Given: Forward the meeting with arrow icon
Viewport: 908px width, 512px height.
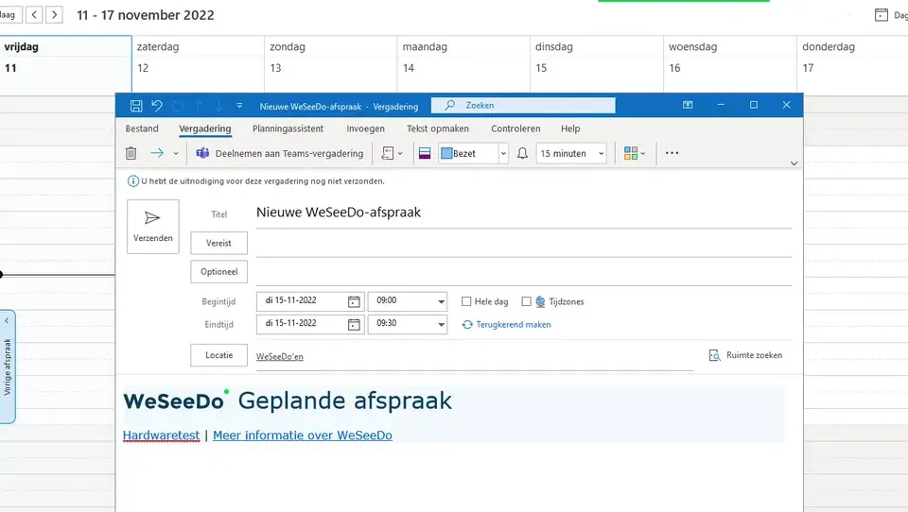Looking at the screenshot, I should 157,153.
